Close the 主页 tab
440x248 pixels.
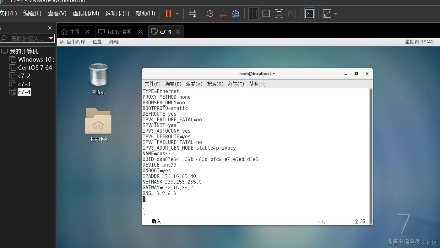coord(88,32)
